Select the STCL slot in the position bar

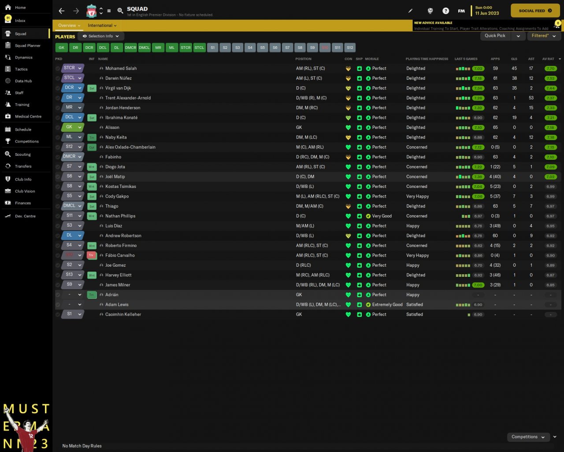(200, 48)
